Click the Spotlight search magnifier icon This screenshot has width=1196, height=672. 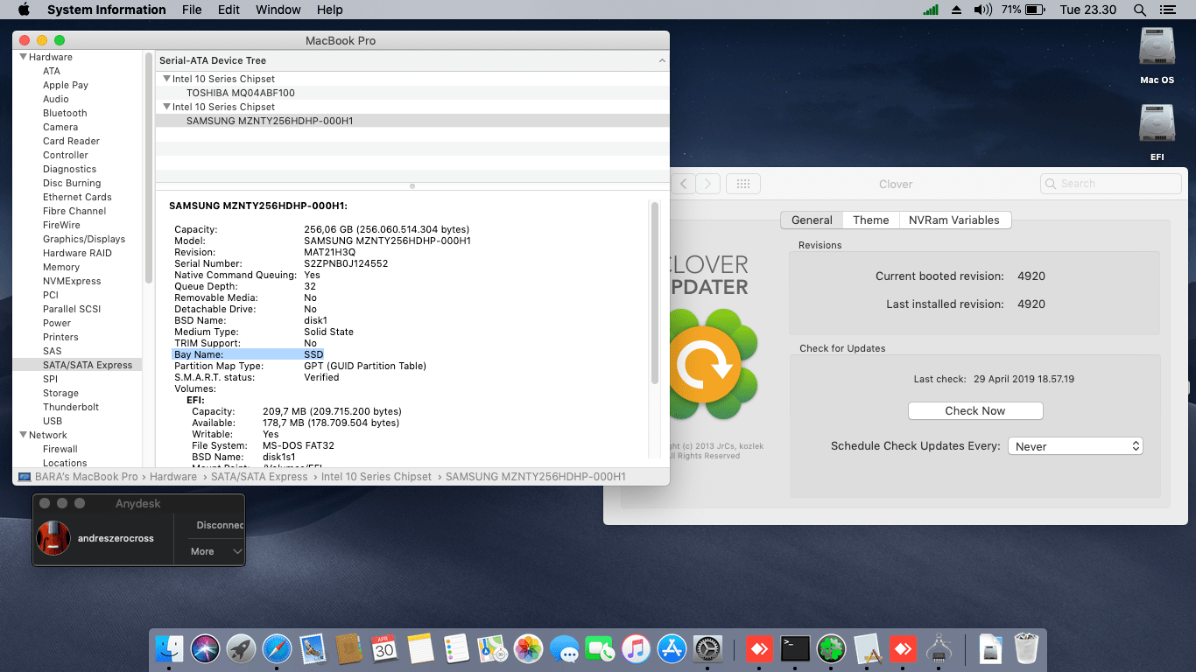(1139, 10)
